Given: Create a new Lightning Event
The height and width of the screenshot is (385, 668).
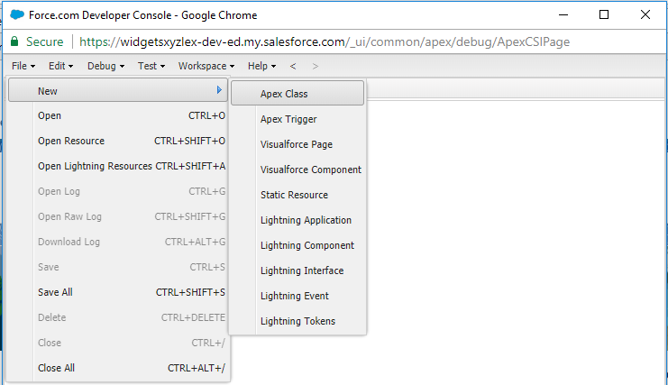Looking at the screenshot, I should coord(297,296).
